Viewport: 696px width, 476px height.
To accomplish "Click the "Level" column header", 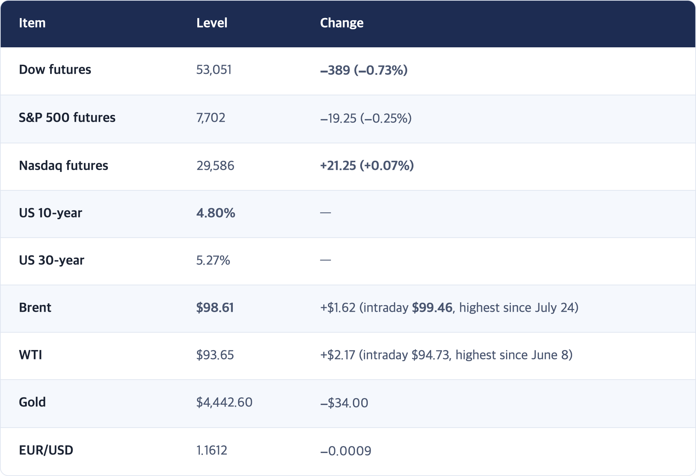I will [x=212, y=23].
